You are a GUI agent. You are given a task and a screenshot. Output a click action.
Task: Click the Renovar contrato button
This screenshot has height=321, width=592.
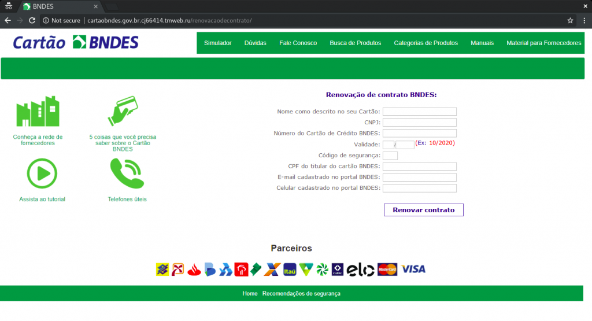pos(424,210)
